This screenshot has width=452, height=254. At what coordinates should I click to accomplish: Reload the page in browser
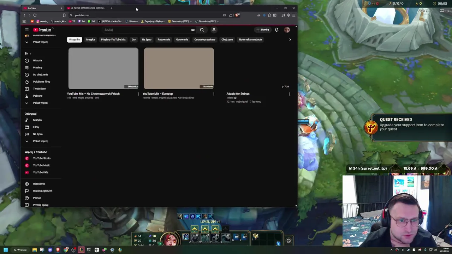[x=35, y=15]
